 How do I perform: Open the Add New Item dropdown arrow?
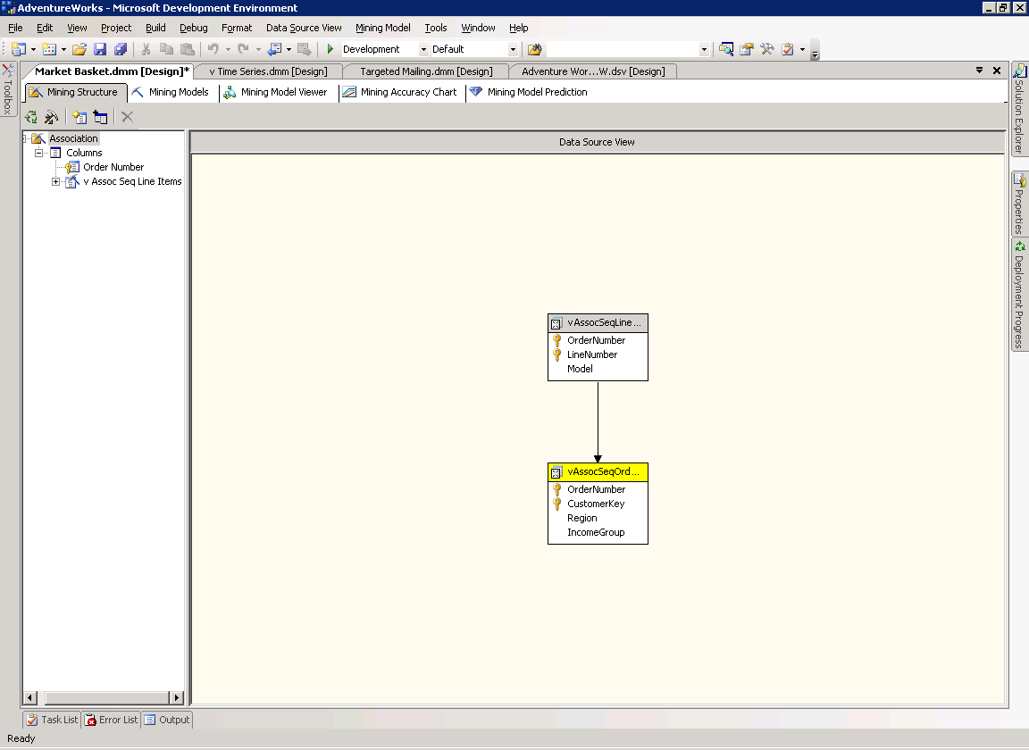[63, 50]
